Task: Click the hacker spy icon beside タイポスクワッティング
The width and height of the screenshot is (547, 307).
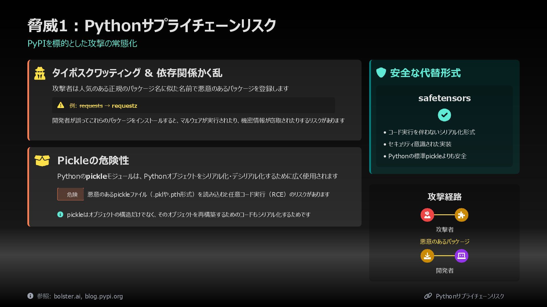Action: tap(40, 73)
